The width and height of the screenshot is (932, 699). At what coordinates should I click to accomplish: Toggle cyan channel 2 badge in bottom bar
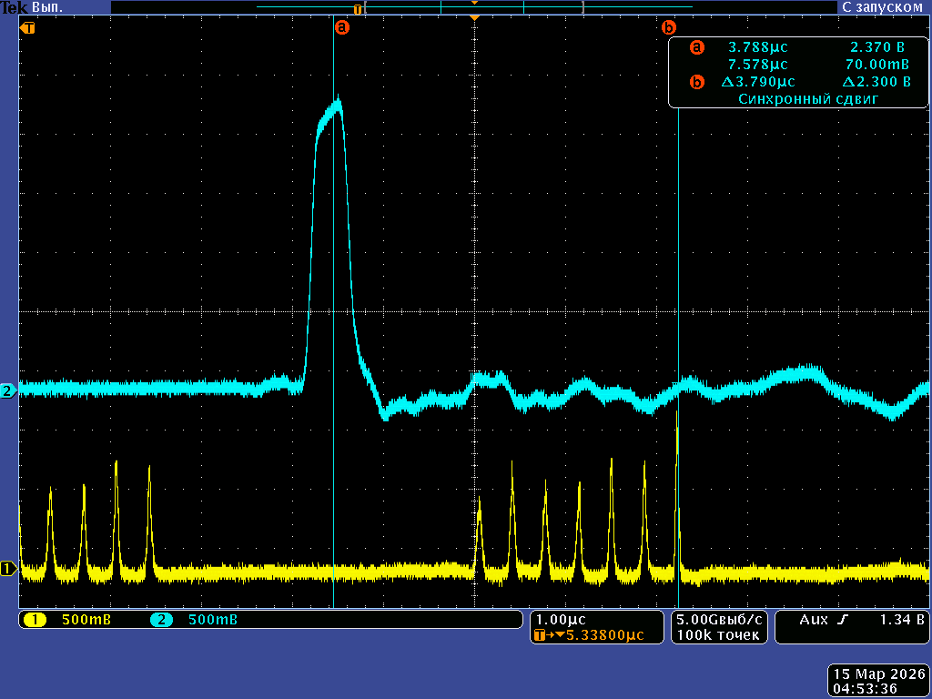162,620
